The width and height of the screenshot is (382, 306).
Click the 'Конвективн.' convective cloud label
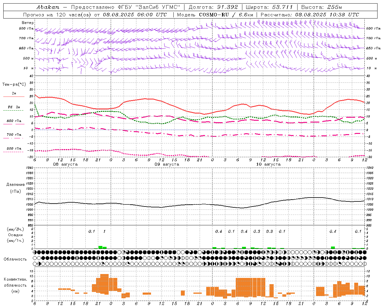(15, 279)
